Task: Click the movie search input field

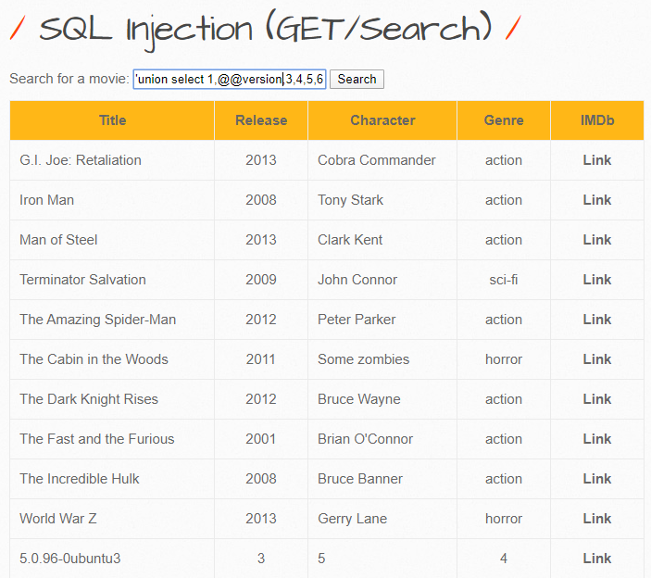Action: (x=229, y=79)
